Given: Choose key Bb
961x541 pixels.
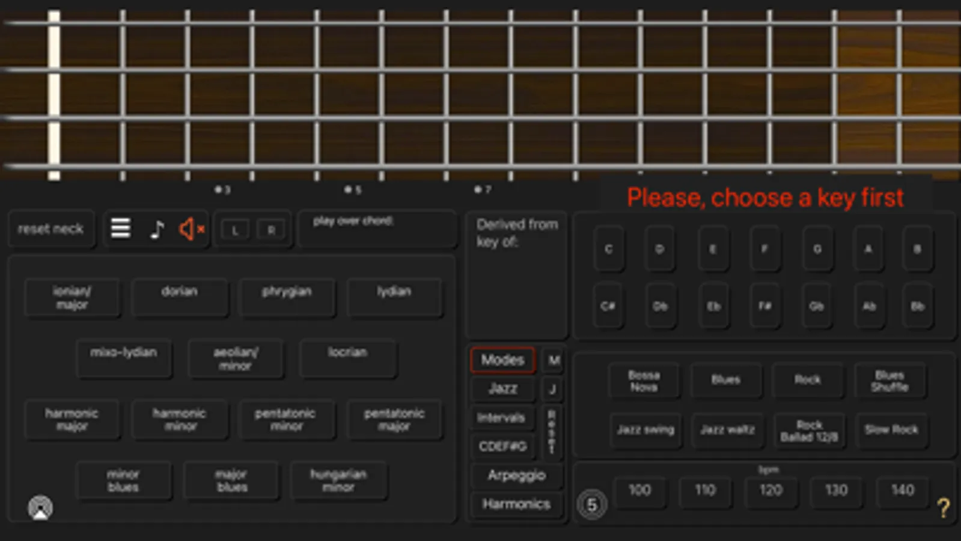Looking at the screenshot, I should (918, 306).
